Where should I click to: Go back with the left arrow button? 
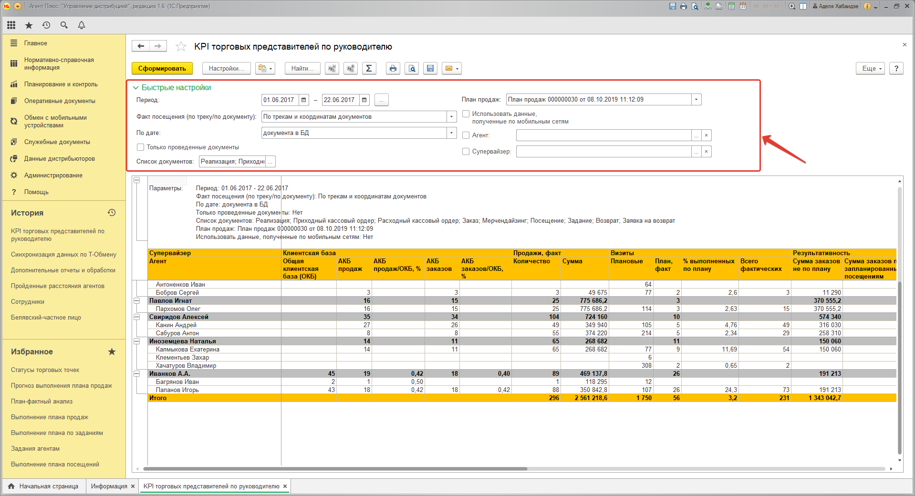(x=141, y=46)
